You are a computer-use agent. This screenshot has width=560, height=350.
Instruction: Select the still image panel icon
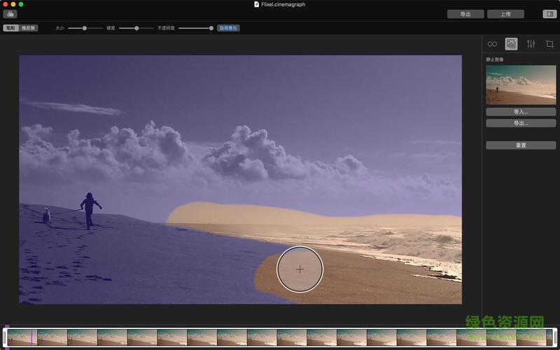(512, 44)
